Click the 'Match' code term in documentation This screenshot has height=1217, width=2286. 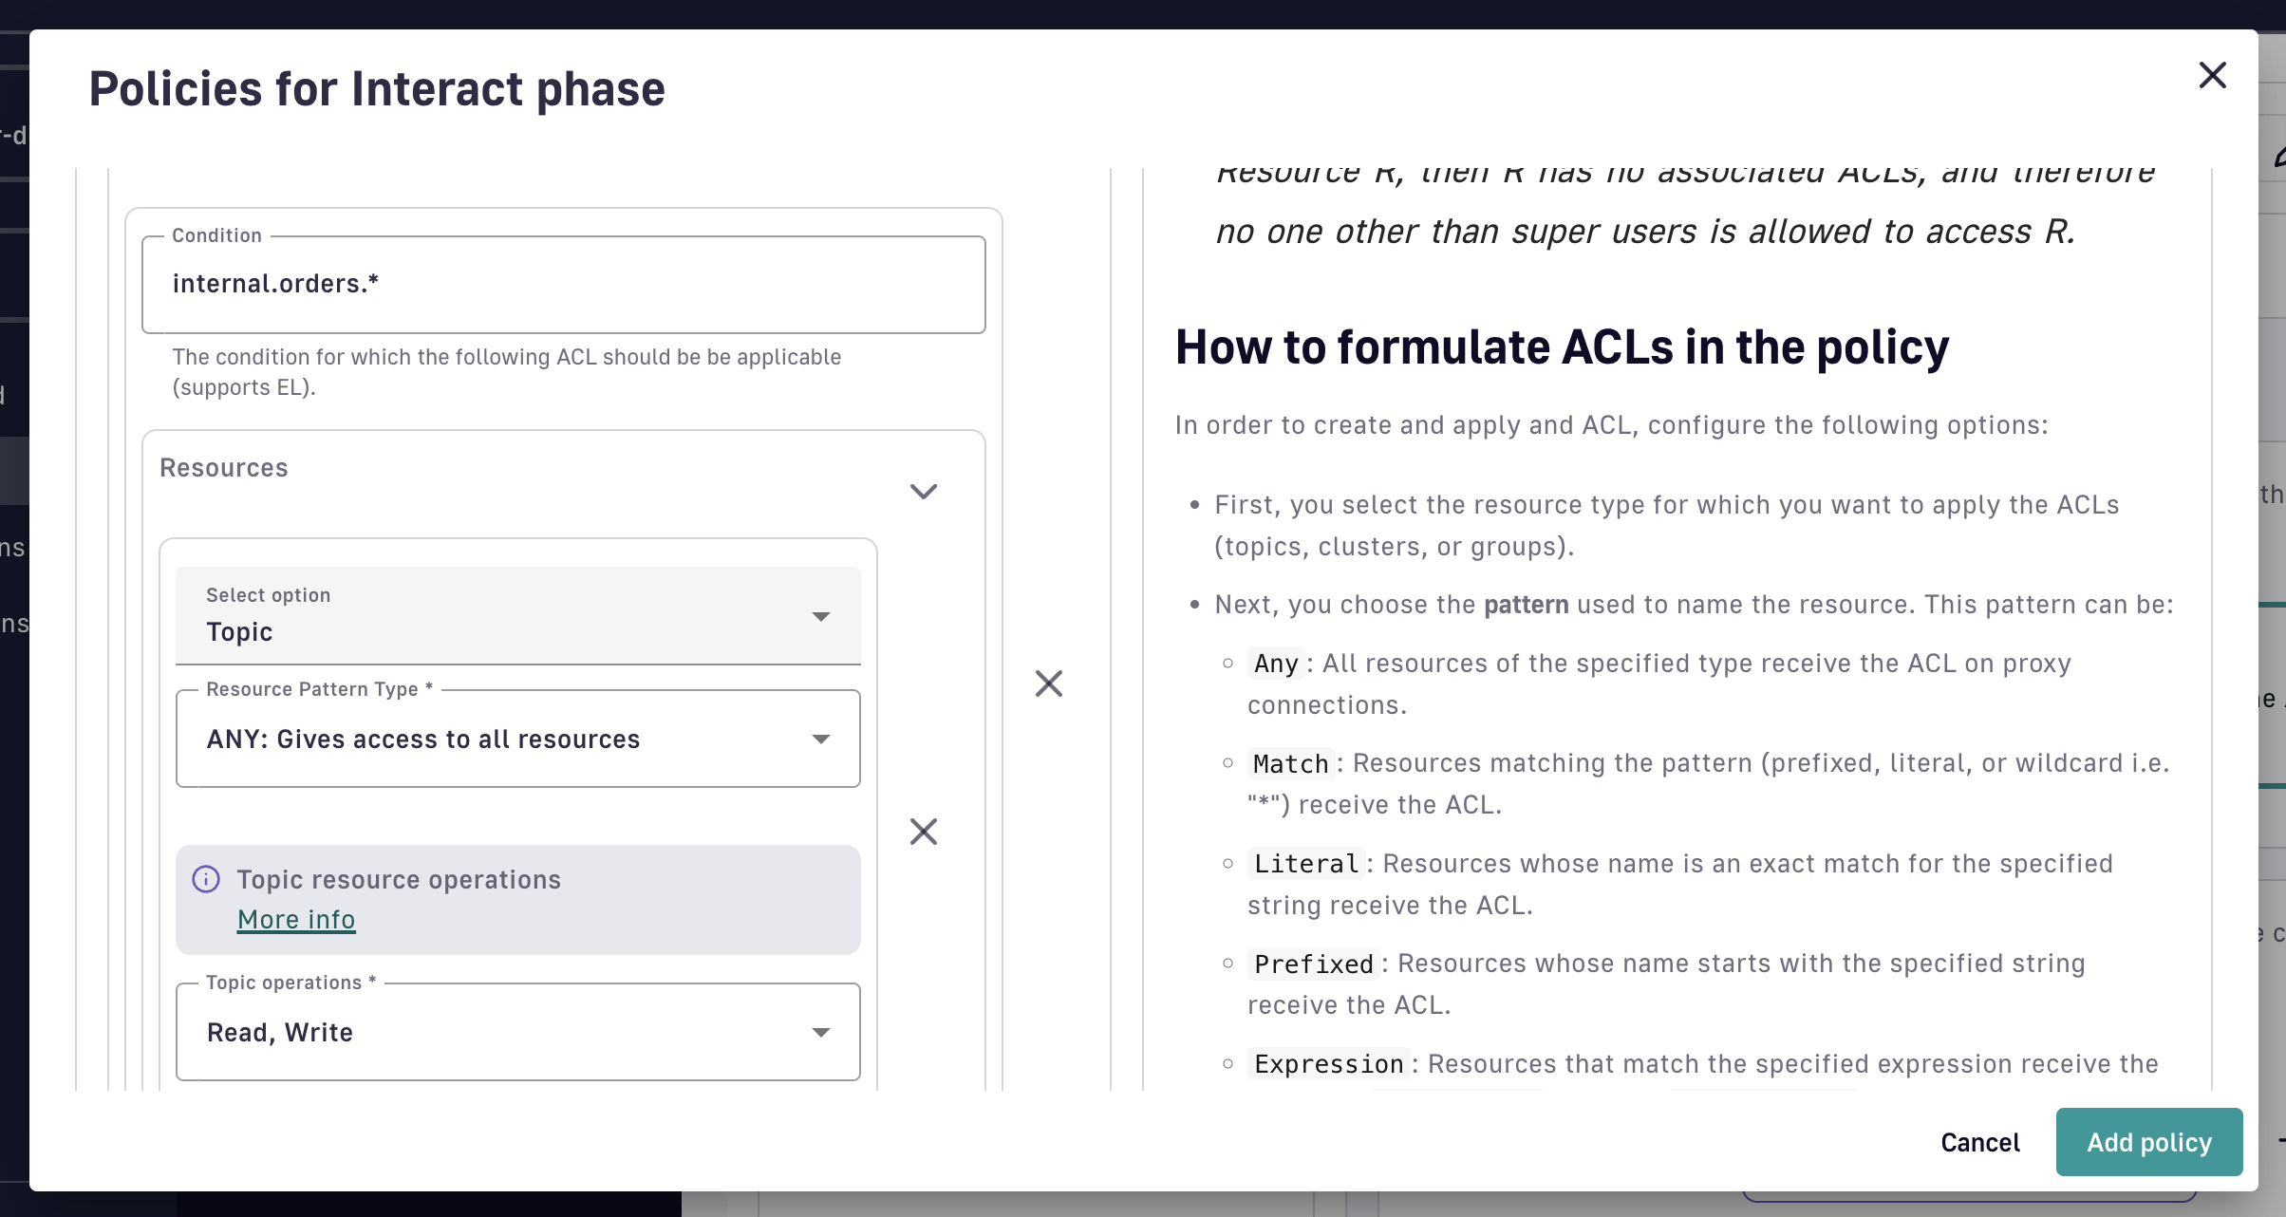[1290, 763]
